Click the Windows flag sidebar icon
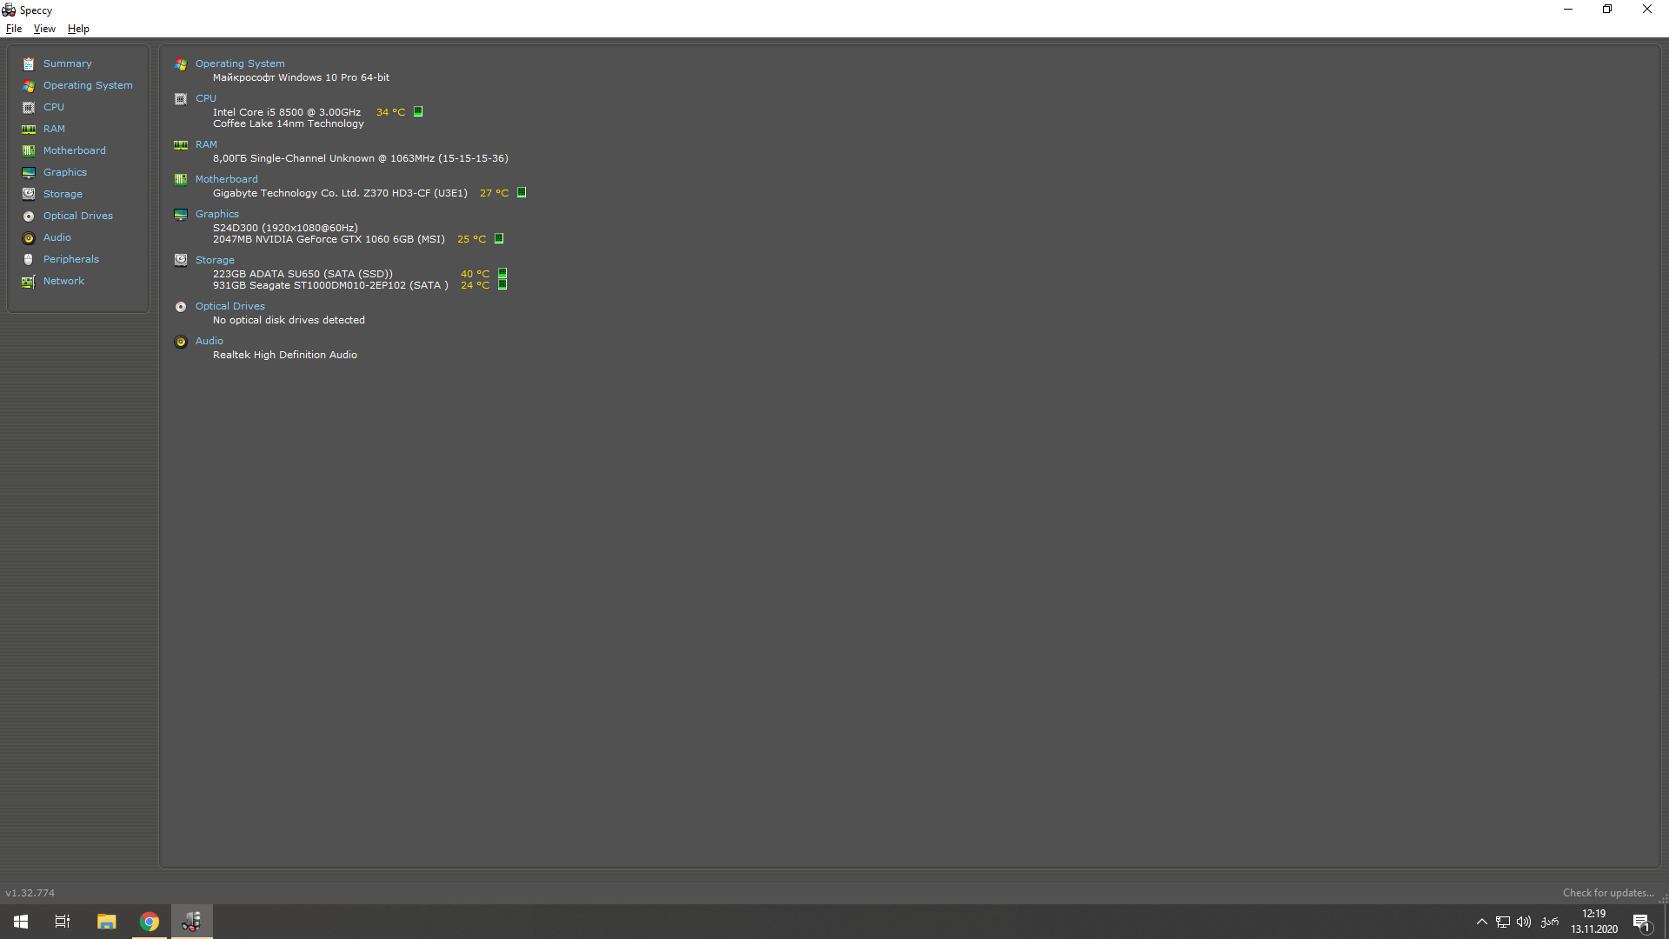The height and width of the screenshot is (939, 1669). 29,85
